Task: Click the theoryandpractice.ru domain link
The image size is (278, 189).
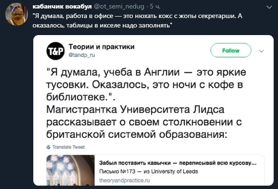Action: [124, 180]
